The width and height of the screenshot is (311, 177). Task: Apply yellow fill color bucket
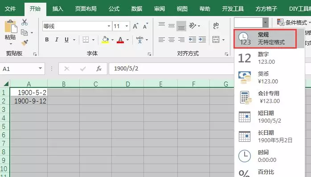(105, 40)
